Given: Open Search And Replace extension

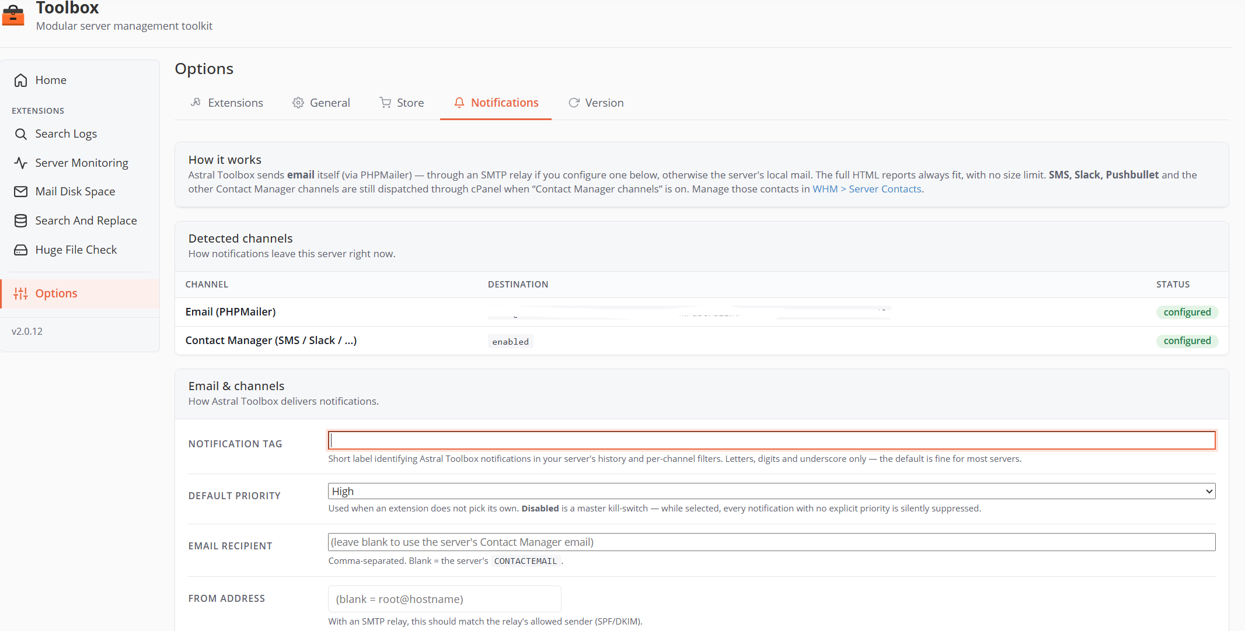Looking at the screenshot, I should pyautogui.click(x=80, y=220).
